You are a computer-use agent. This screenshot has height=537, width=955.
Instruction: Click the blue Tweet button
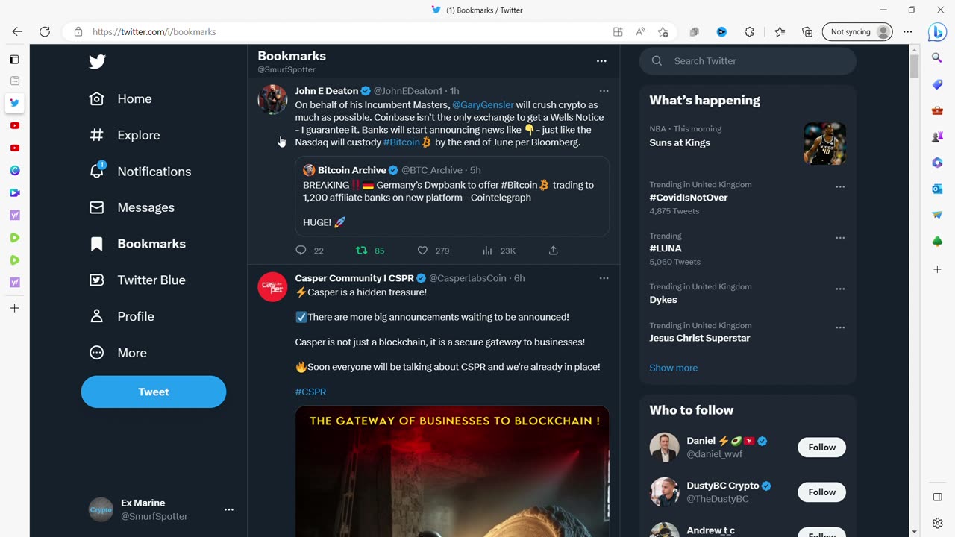[x=154, y=392]
